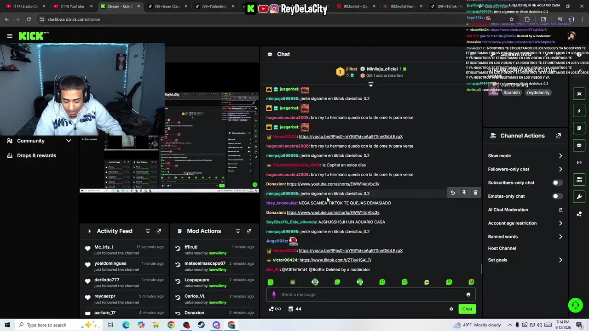
Task: Open the shop icon showing 44
Action: (x=294, y=309)
